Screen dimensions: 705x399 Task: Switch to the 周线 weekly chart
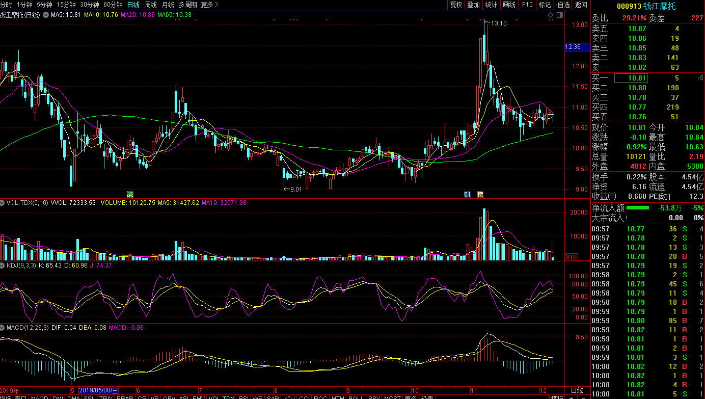pos(151,5)
